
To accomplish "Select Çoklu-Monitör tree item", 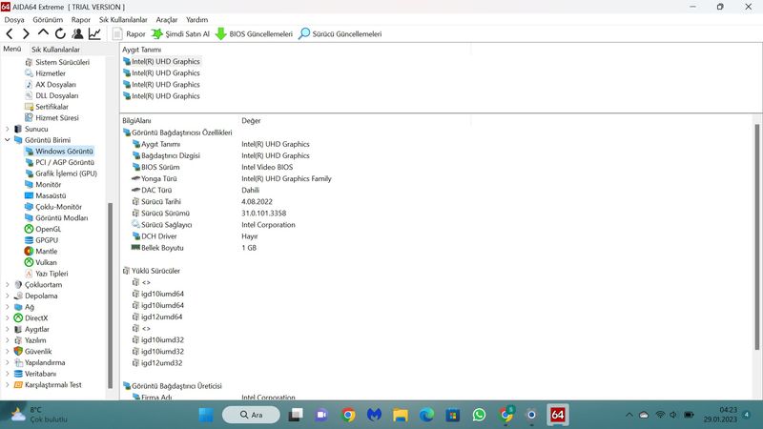I will click(x=53, y=207).
